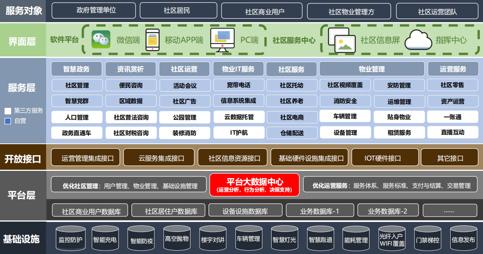Click the cloud icon beside 指挥中心
Image resolution: width=483 pixels, height=254 pixels.
pos(418,40)
